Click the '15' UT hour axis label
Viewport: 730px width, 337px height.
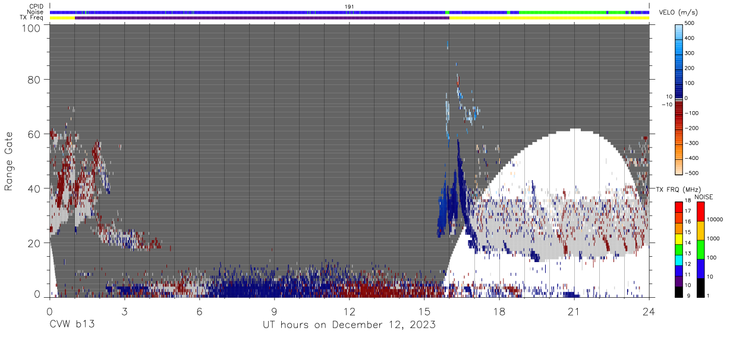(424, 311)
